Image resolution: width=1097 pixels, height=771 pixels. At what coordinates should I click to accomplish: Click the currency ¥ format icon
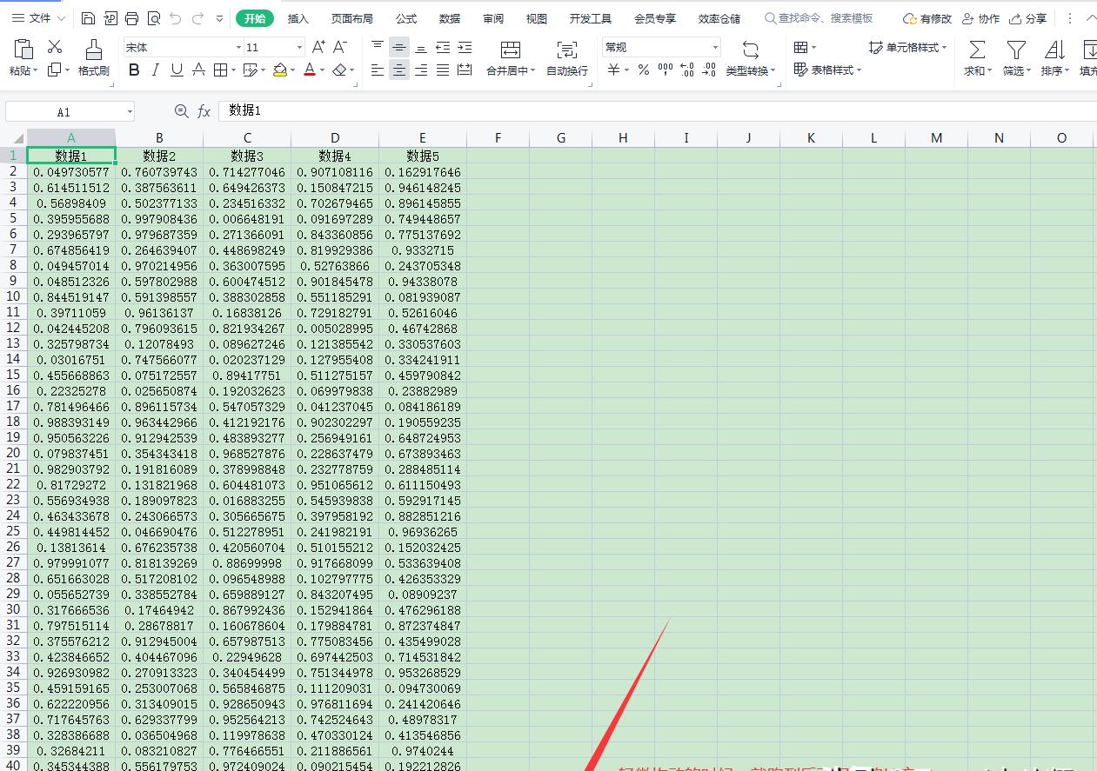point(613,70)
